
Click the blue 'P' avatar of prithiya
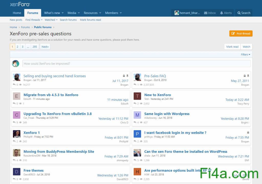tap(137, 134)
